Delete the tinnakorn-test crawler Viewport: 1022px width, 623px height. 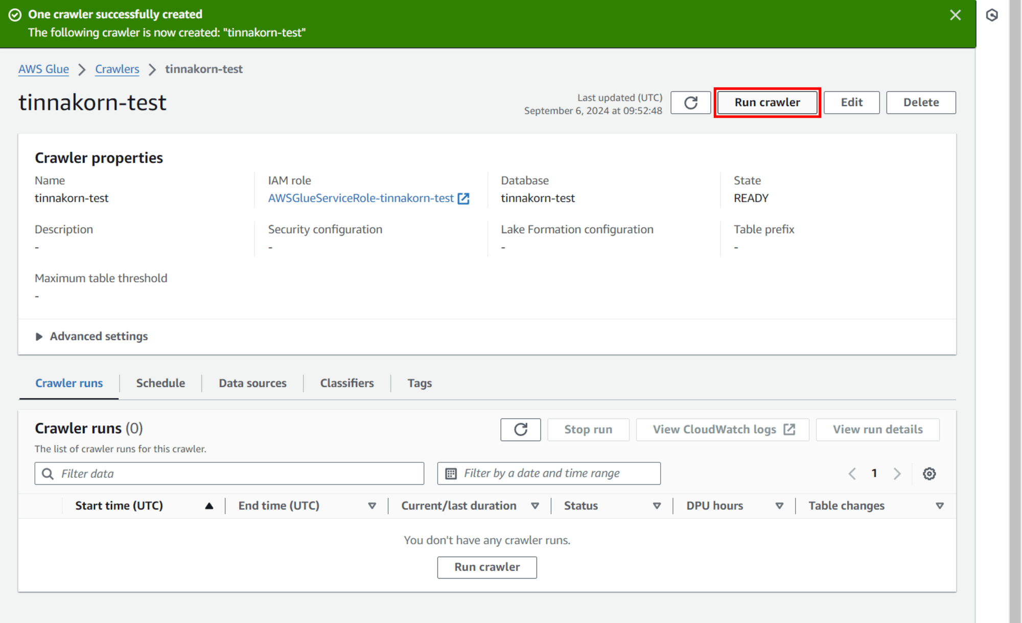click(x=921, y=102)
